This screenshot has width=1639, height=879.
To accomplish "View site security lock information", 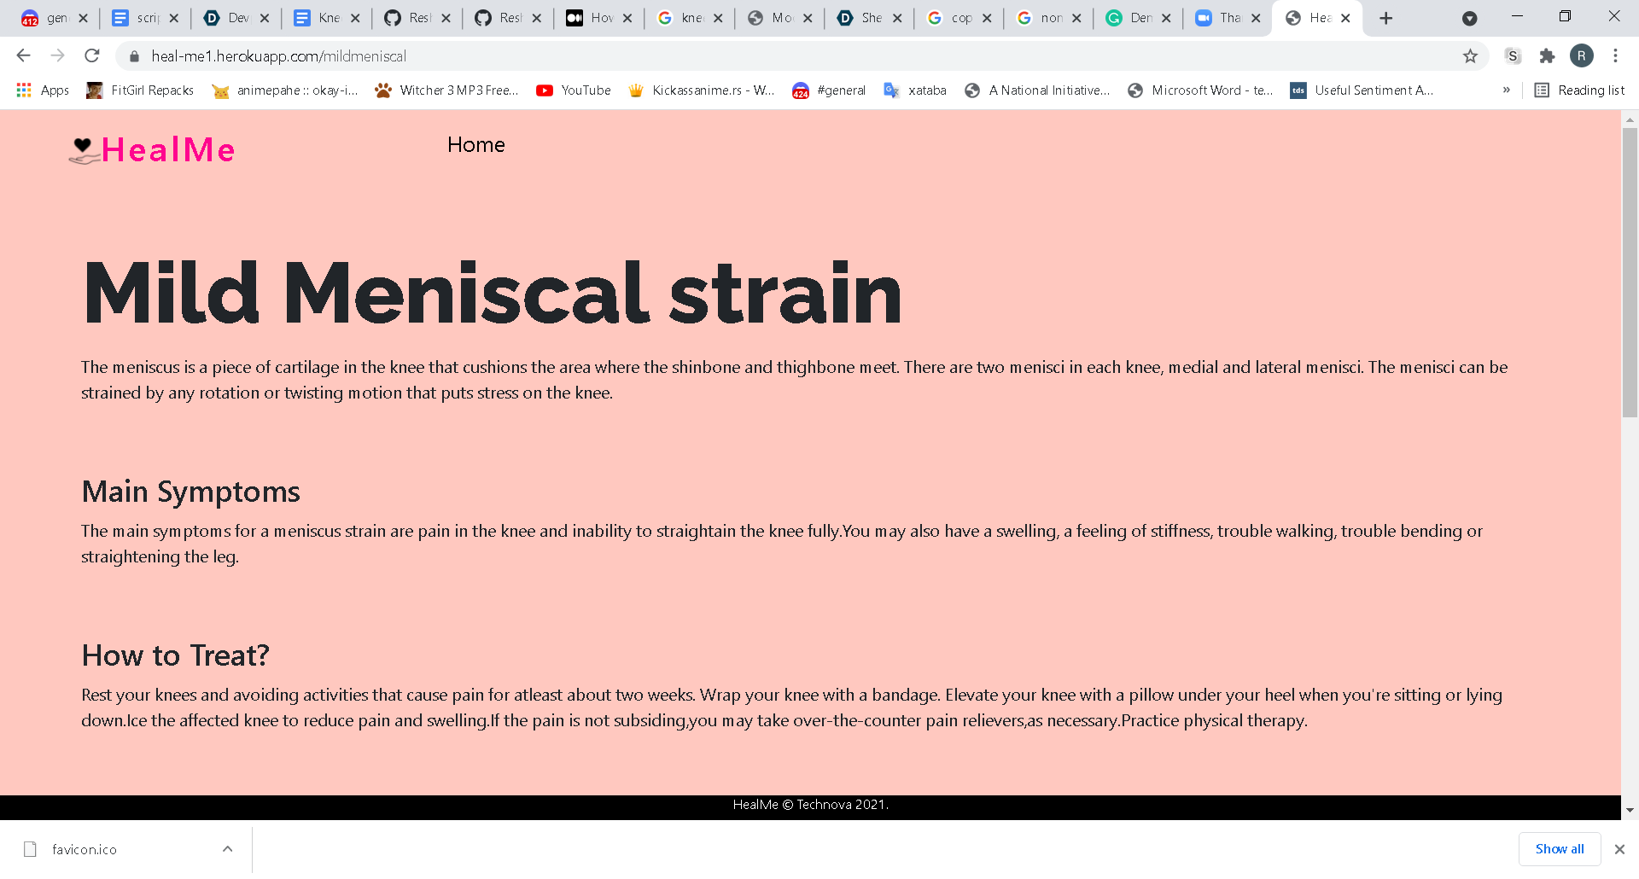I will coord(134,56).
